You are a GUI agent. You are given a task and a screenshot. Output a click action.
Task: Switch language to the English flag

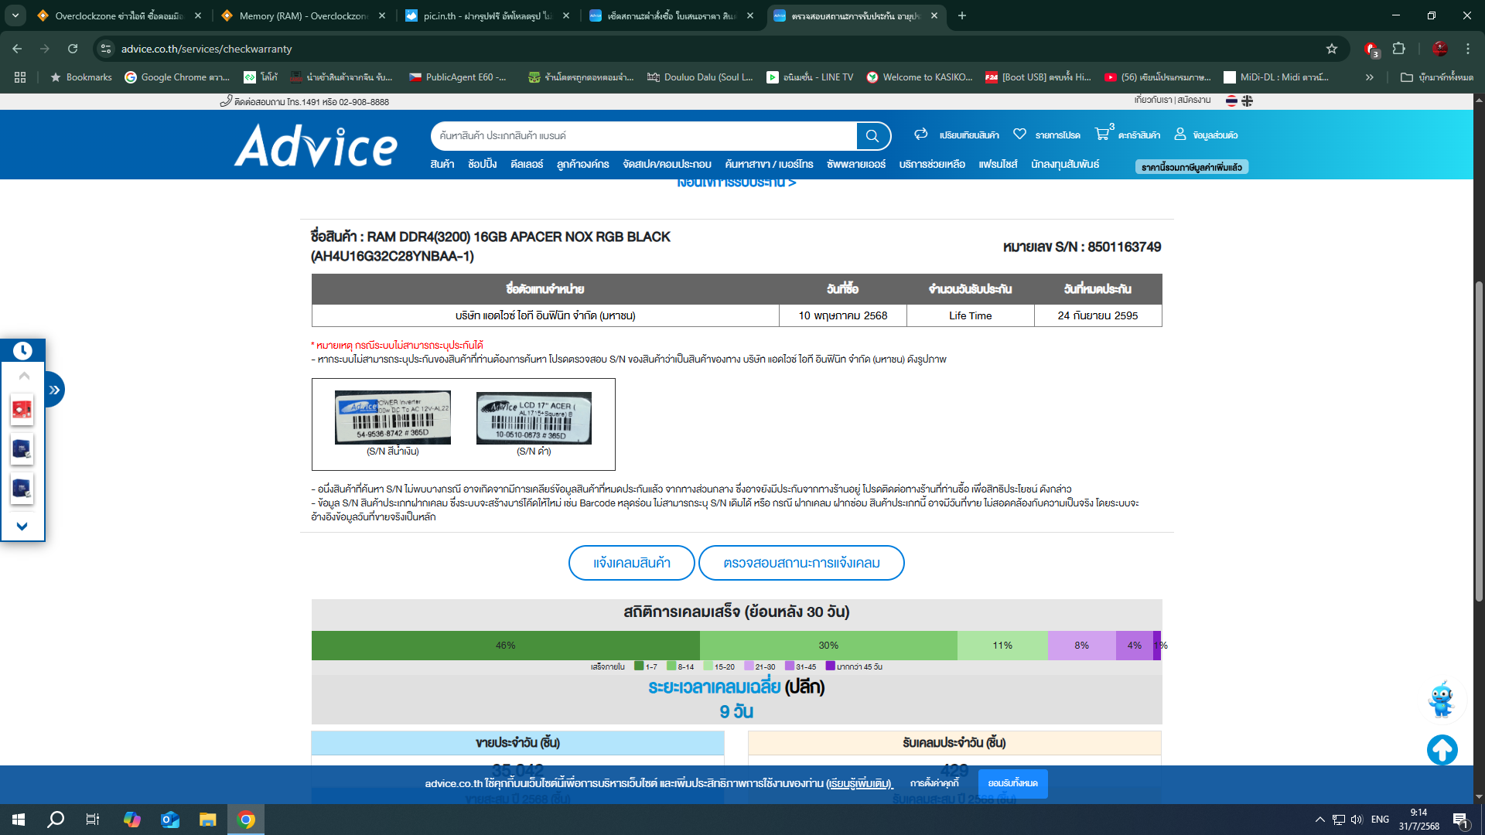pyautogui.click(x=1248, y=101)
